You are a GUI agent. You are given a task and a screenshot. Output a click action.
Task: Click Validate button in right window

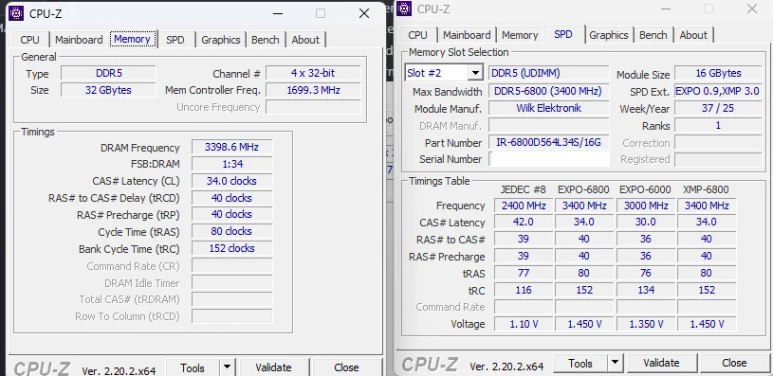pyautogui.click(x=662, y=363)
